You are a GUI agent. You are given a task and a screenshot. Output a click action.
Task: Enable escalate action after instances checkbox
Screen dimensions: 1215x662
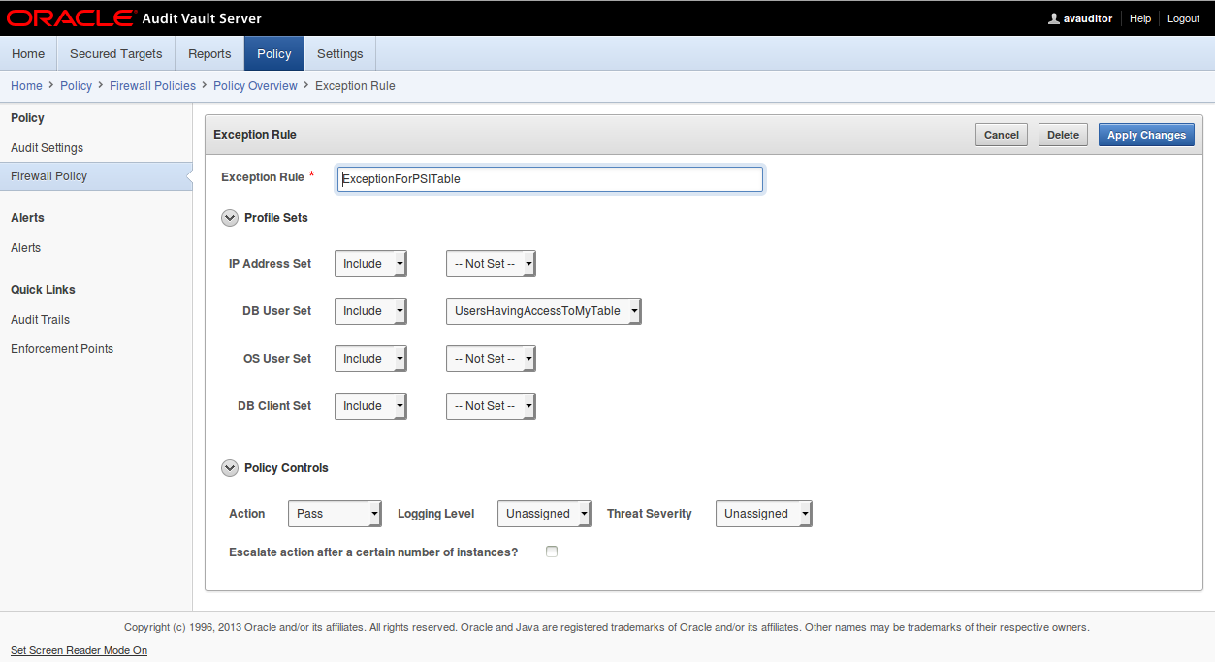click(552, 552)
